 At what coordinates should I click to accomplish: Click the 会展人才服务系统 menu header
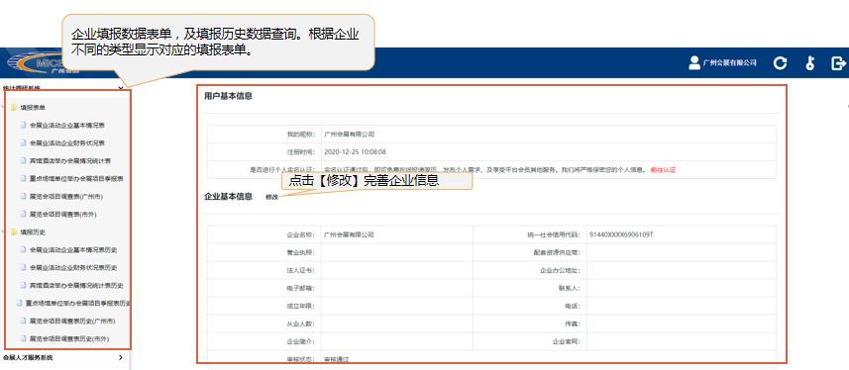(x=28, y=357)
